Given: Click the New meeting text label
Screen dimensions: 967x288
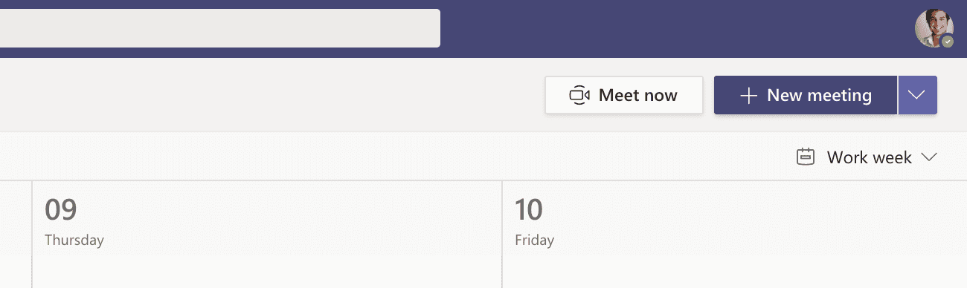Looking at the screenshot, I should [819, 95].
